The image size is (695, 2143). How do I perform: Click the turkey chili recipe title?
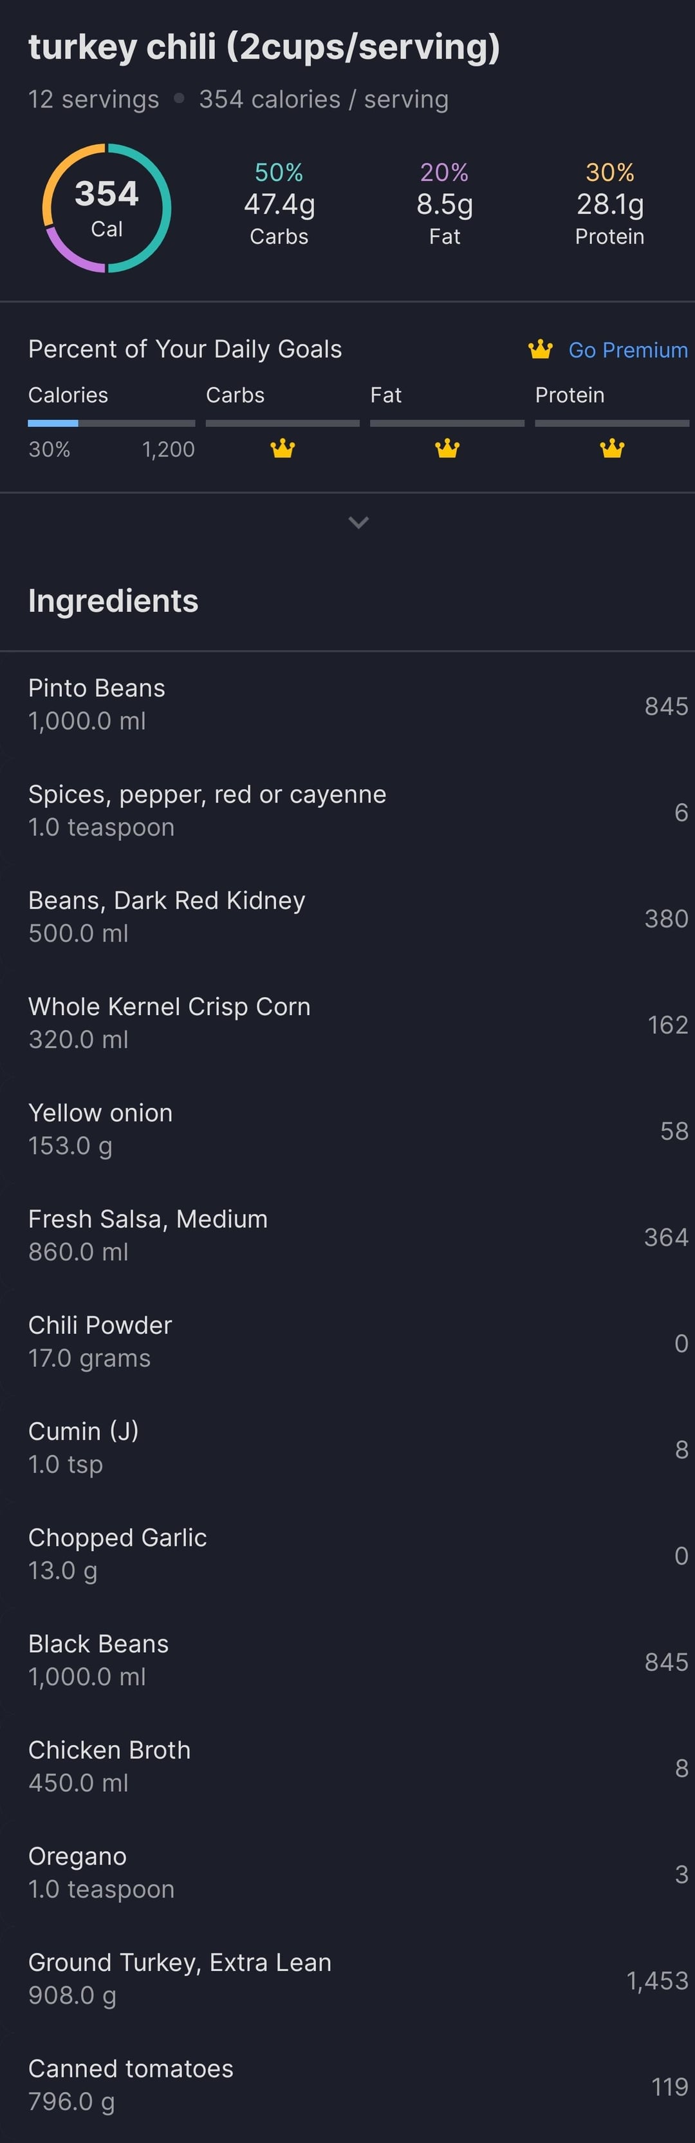click(x=264, y=48)
